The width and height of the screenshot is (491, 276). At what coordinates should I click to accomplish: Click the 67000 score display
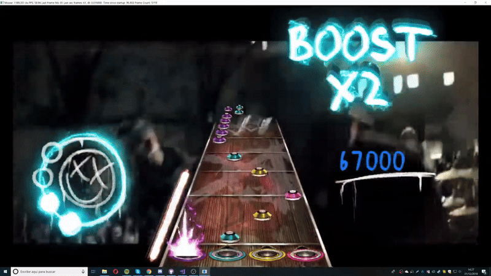[372, 161]
